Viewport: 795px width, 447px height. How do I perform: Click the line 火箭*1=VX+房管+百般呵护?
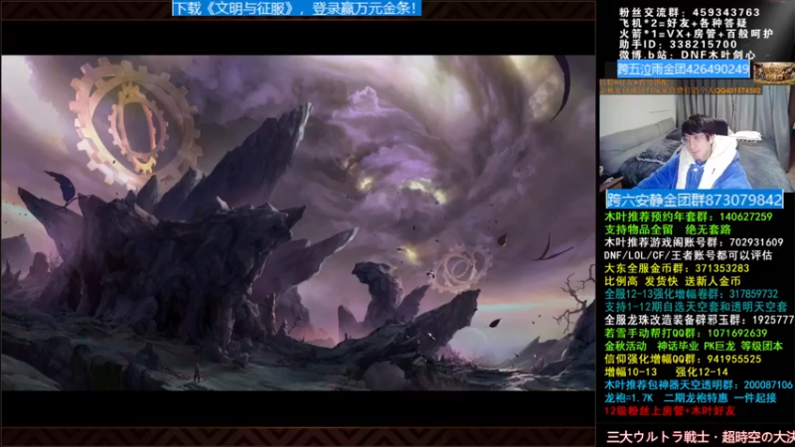(x=696, y=34)
